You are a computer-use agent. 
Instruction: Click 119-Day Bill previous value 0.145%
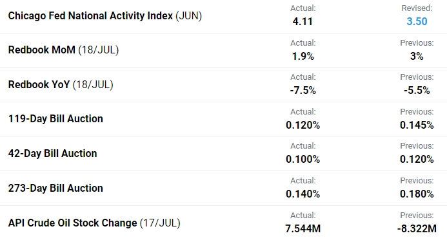[417, 125]
